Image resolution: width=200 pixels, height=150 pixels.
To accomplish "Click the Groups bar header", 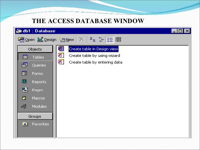I will pyautogui.click(x=35, y=116).
